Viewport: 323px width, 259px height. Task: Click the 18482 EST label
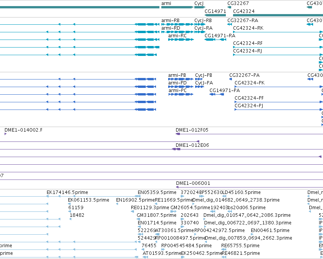click(x=77, y=216)
